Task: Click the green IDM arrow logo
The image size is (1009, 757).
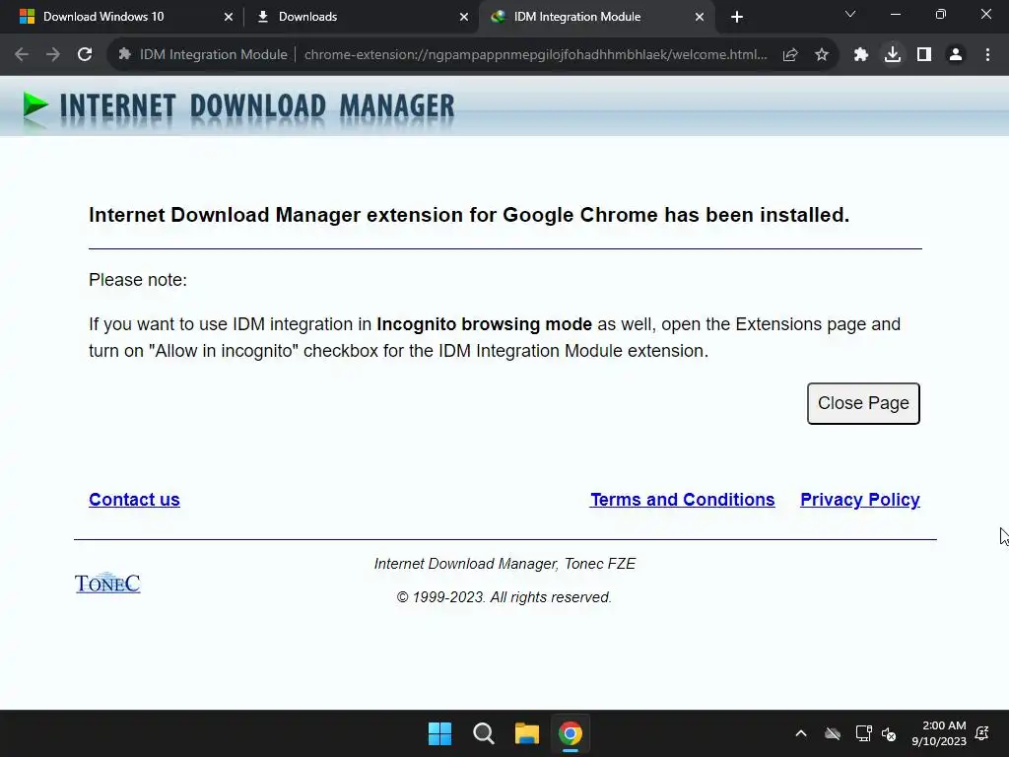Action: click(34, 104)
